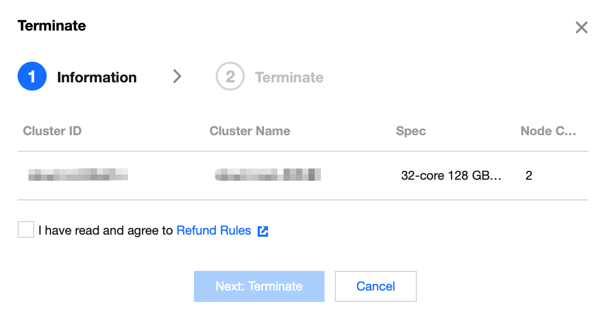This screenshot has width=605, height=318.
Task: Click the external link icon beside Refund Rules
Action: [263, 231]
